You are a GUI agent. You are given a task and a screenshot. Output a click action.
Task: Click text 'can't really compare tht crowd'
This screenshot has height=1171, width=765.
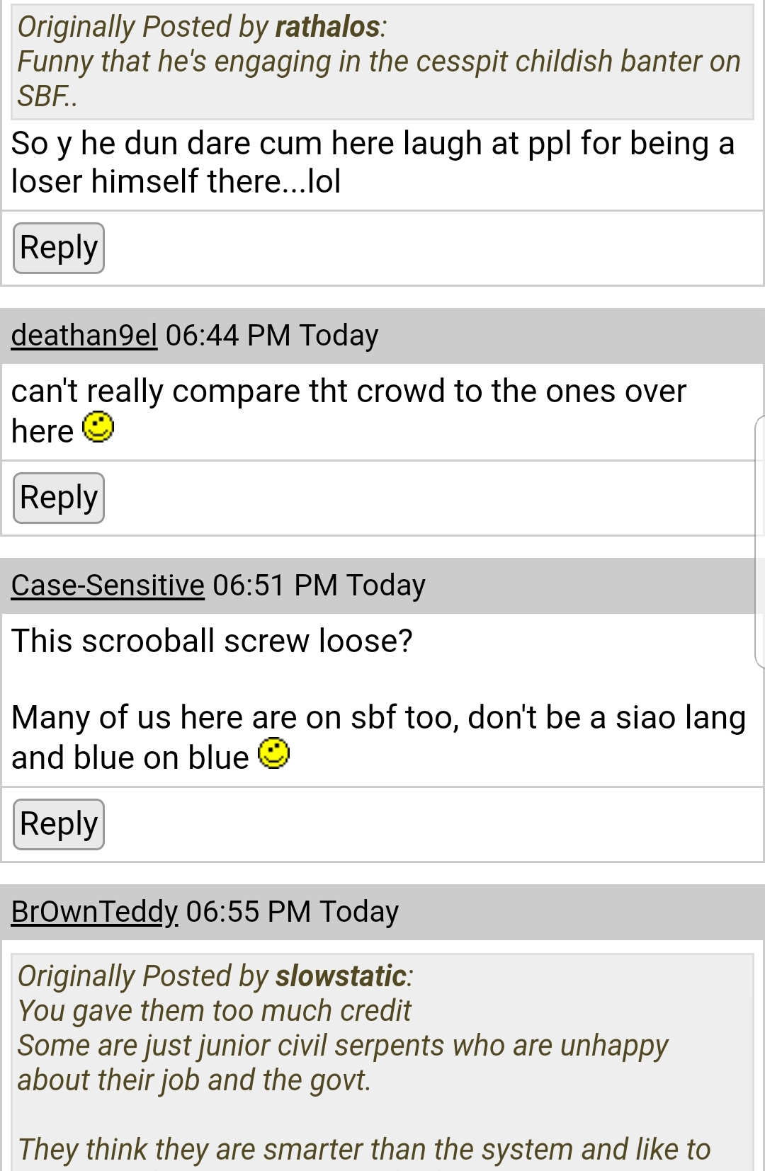(228, 392)
